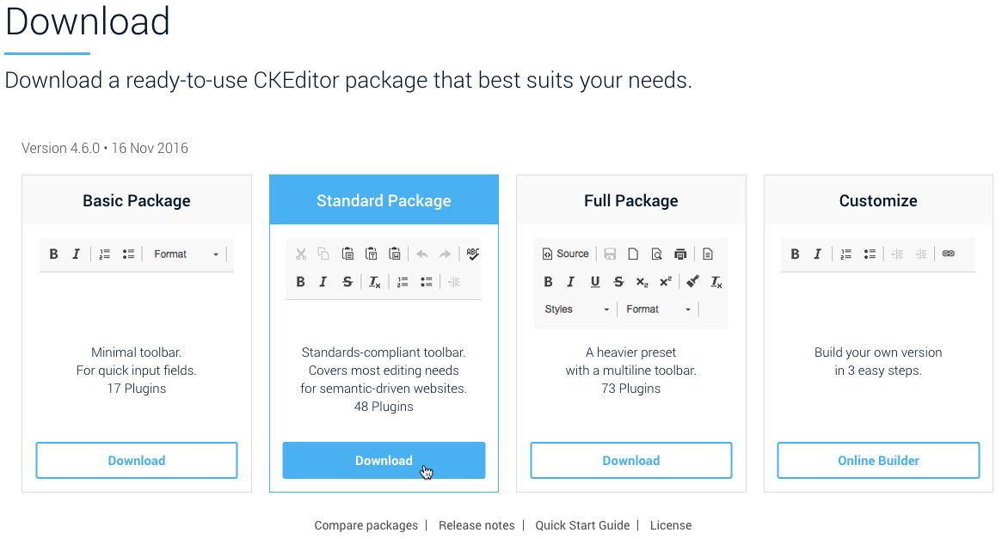Enable superscript in Full Package toolbar
Viewport: 1002px width, 539px height.
(x=665, y=281)
